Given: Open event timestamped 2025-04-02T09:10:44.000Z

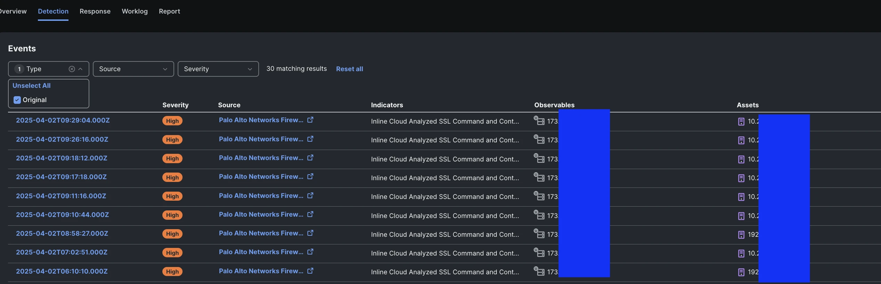Looking at the screenshot, I should tap(63, 215).
